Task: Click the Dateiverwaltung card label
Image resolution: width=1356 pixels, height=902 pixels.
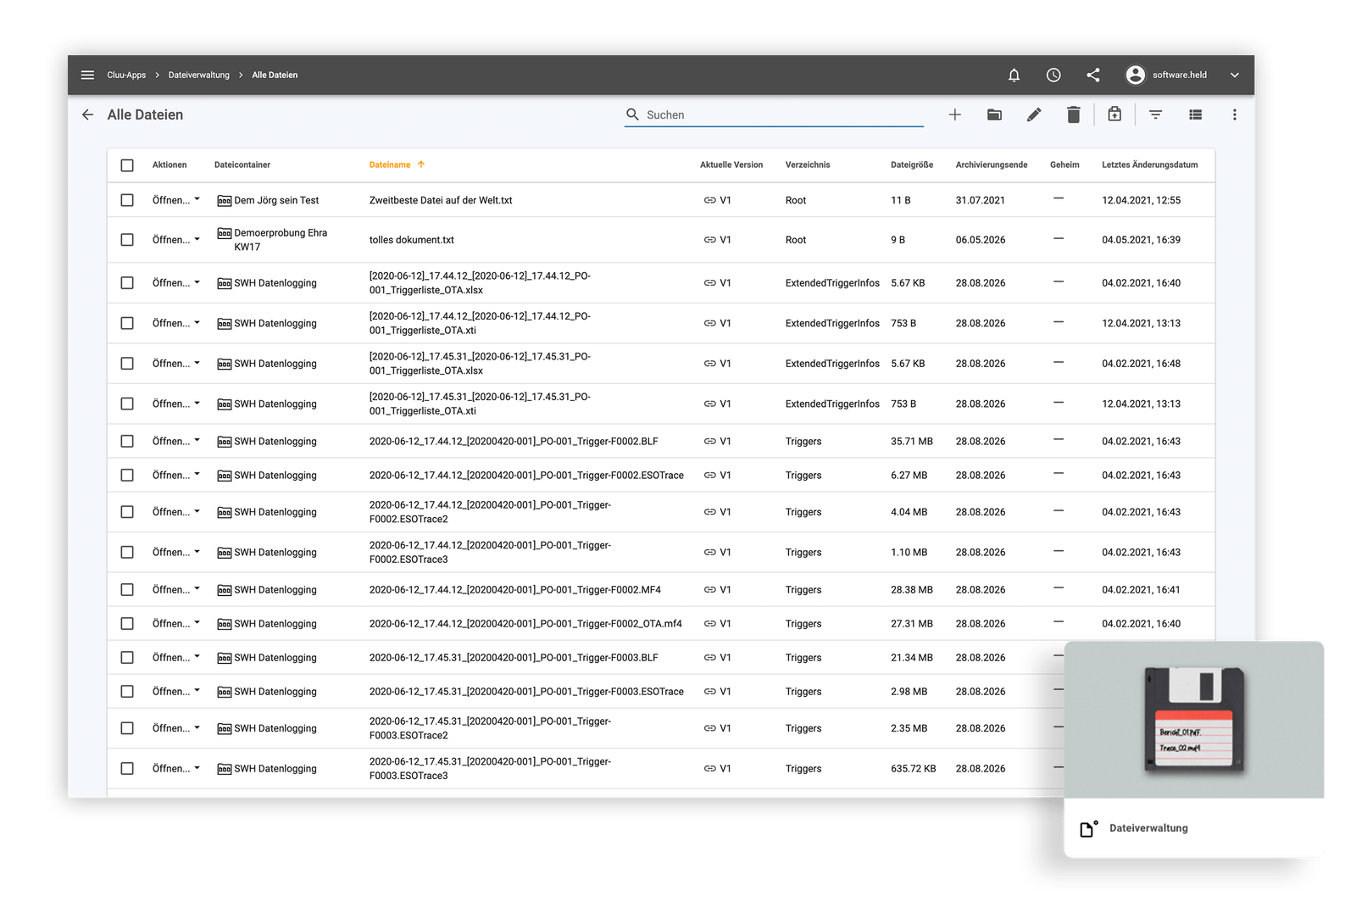Action: click(1148, 828)
